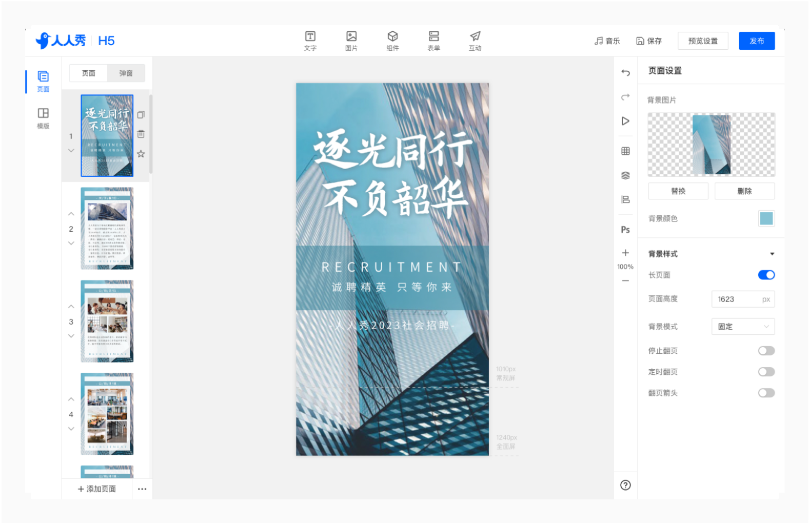Image resolution: width=809 pixels, height=525 pixels.
Task: Open the 背景模式 dropdown
Action: point(743,327)
